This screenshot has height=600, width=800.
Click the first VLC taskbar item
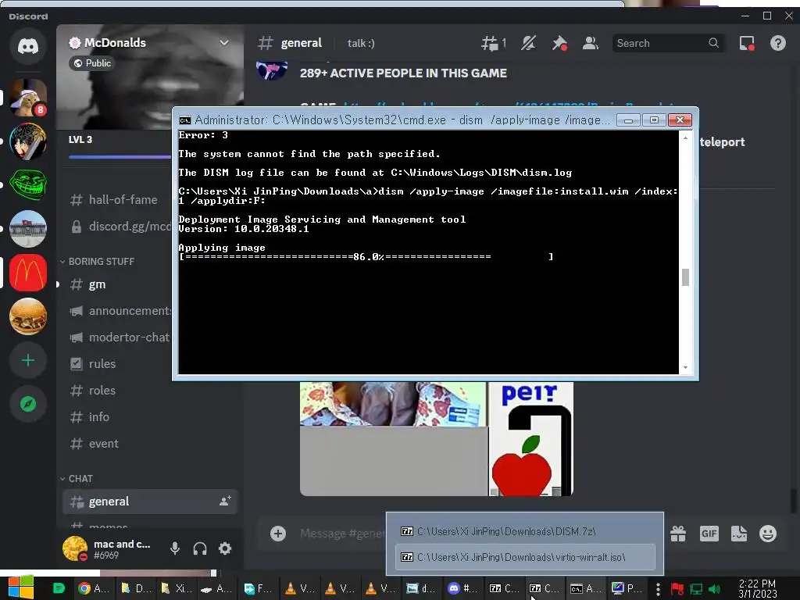(x=299, y=588)
